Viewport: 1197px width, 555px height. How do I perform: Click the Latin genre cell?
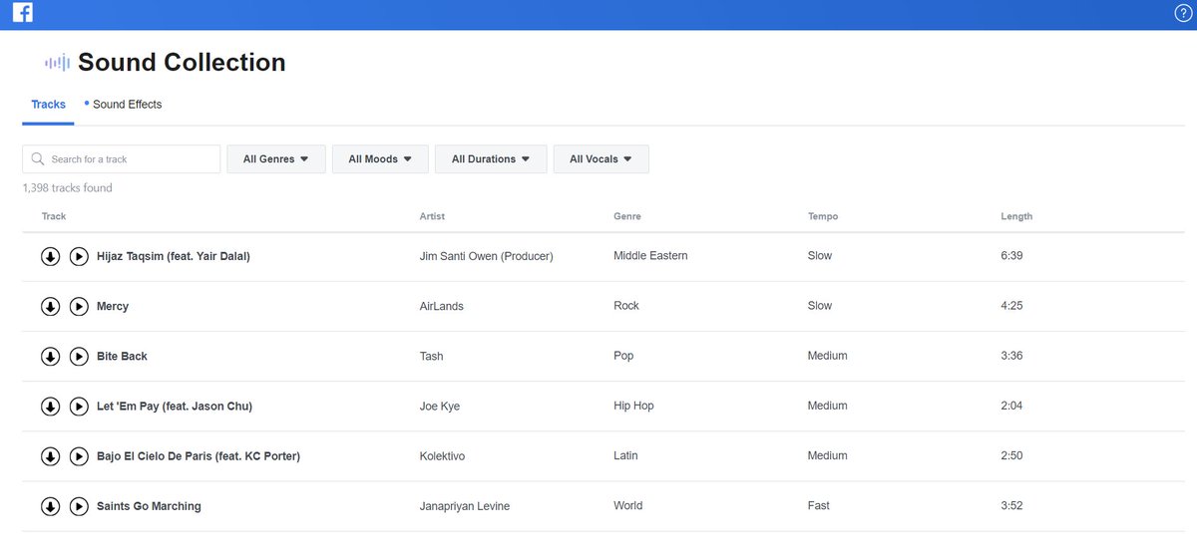[625, 455]
